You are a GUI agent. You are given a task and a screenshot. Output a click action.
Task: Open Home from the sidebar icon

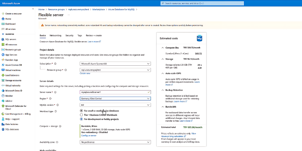point(3,19)
